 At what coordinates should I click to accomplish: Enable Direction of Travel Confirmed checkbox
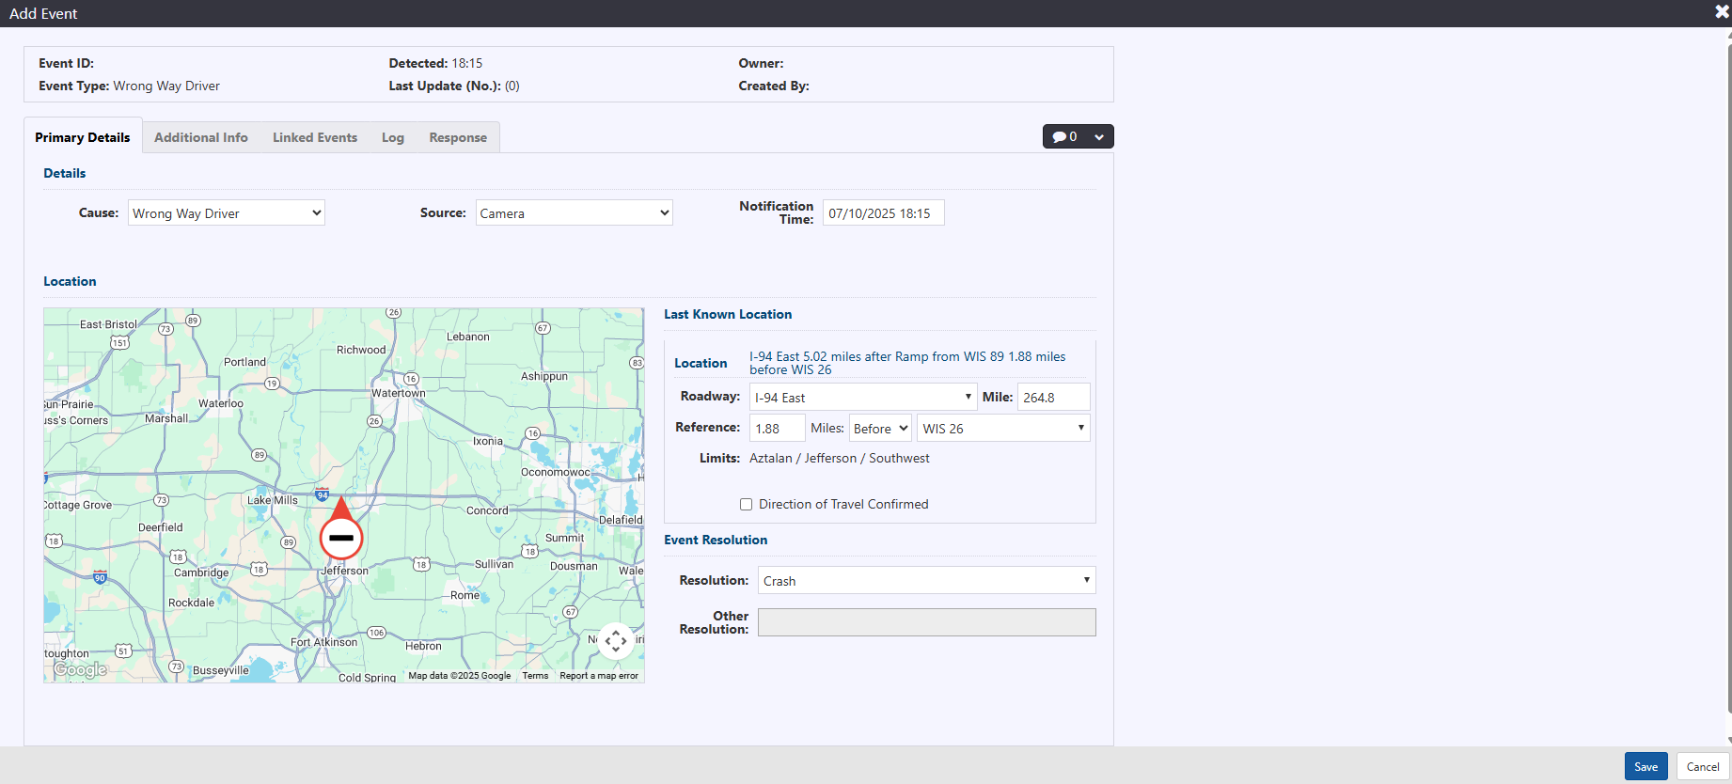[x=747, y=505]
